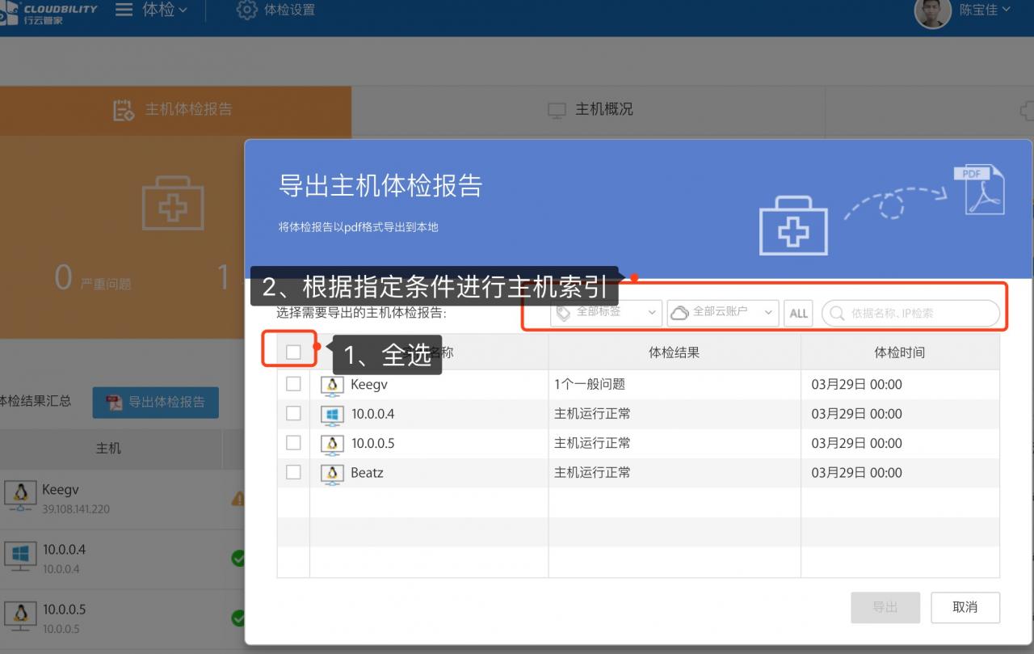This screenshot has width=1034, height=654.
Task: Tick the checkbox for host Beatz
Action: pyautogui.click(x=293, y=472)
